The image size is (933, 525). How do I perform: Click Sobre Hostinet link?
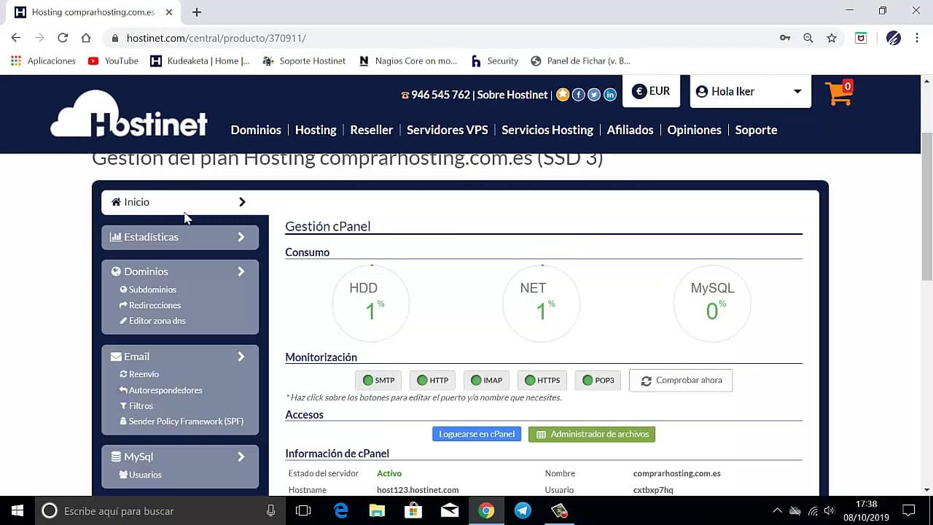click(x=512, y=95)
